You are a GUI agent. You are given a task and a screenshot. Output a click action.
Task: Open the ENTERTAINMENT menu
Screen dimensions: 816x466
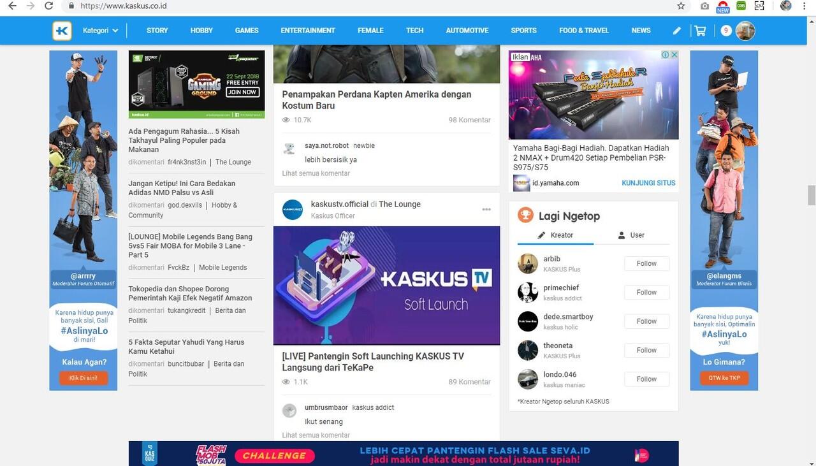point(308,31)
